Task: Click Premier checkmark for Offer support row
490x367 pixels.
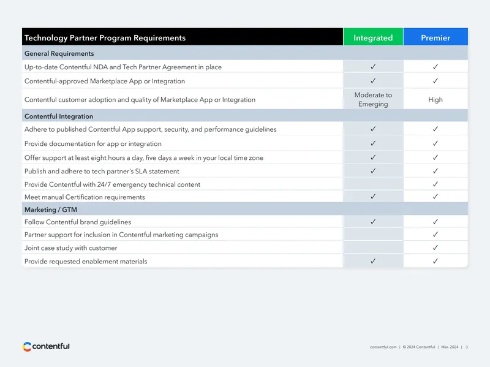Action: point(435,157)
